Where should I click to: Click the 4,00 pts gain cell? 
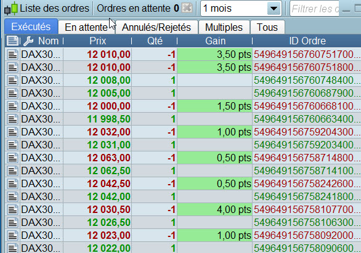click(x=215, y=209)
